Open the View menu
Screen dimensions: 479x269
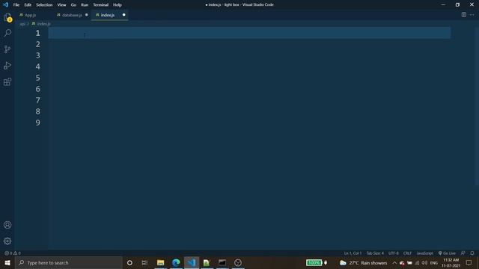tap(61, 4)
